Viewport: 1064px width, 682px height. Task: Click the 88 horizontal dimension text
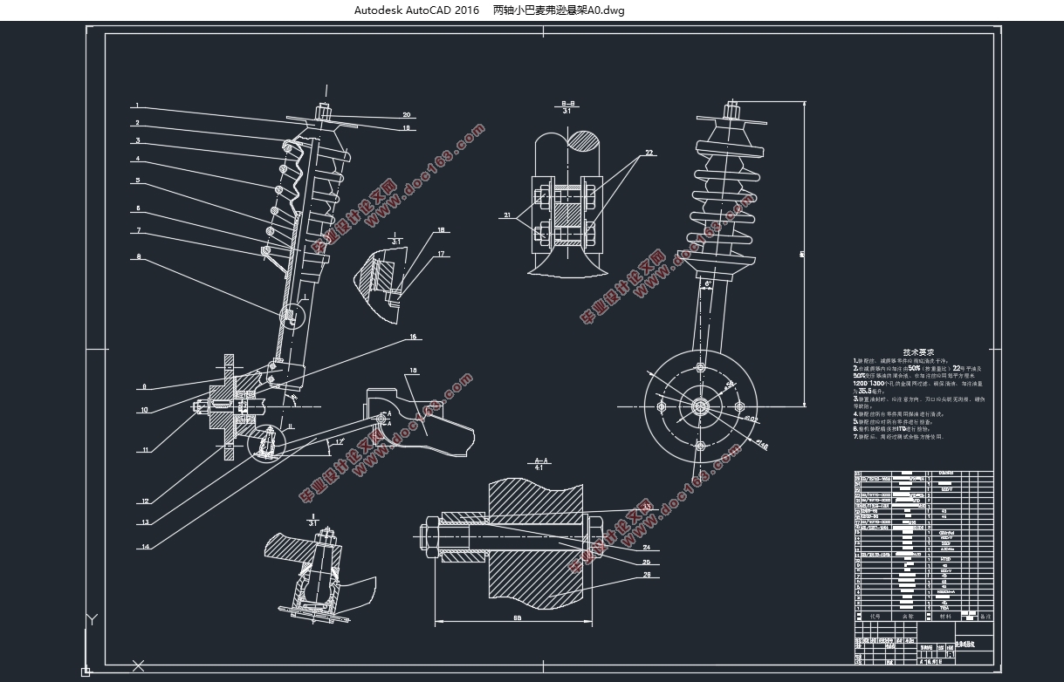click(518, 618)
